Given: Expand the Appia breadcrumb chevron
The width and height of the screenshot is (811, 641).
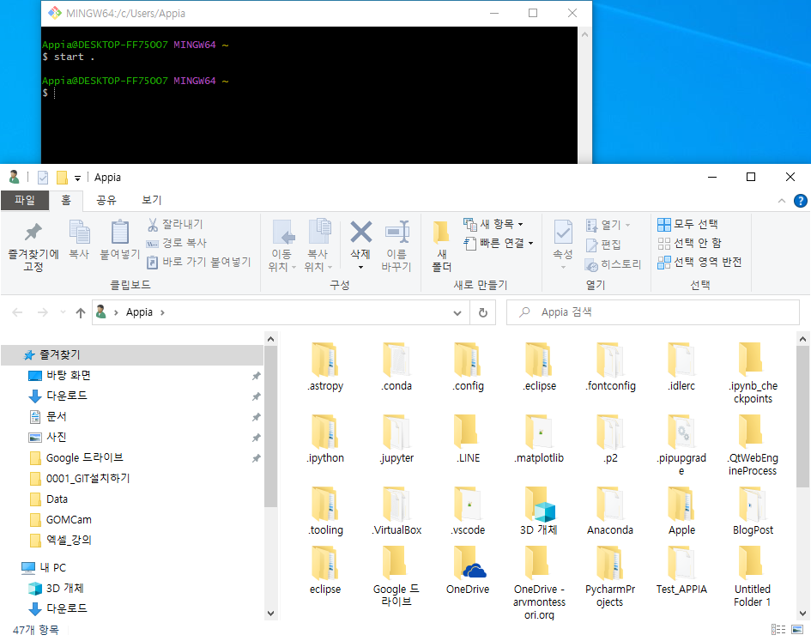Looking at the screenshot, I should (162, 312).
